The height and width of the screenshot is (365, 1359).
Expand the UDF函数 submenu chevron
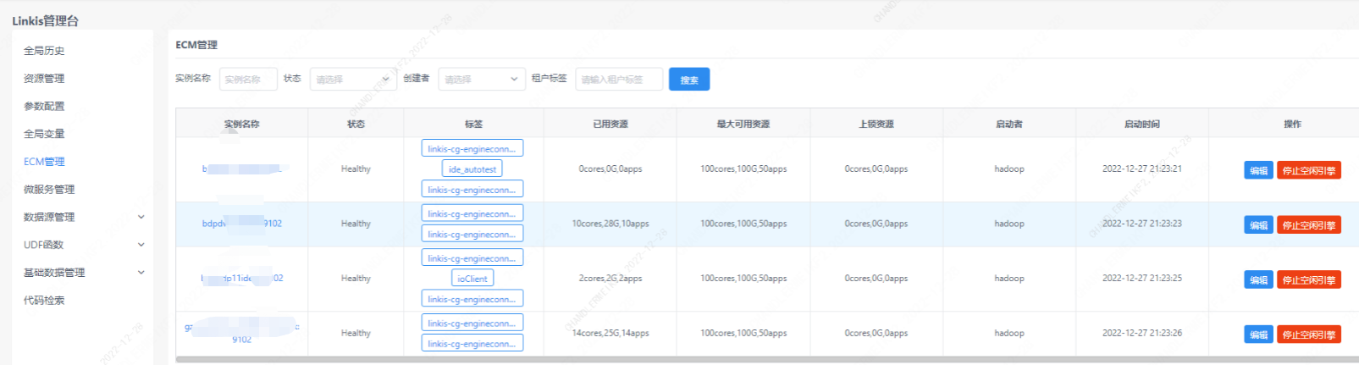point(141,245)
